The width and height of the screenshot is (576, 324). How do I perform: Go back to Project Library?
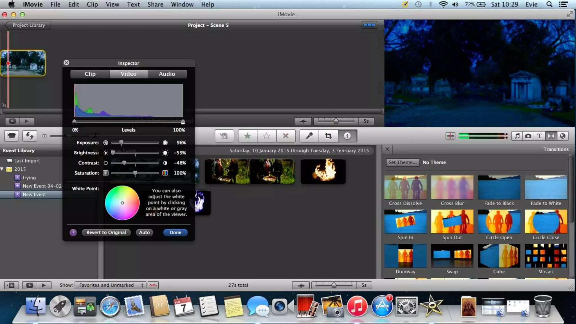(28, 25)
